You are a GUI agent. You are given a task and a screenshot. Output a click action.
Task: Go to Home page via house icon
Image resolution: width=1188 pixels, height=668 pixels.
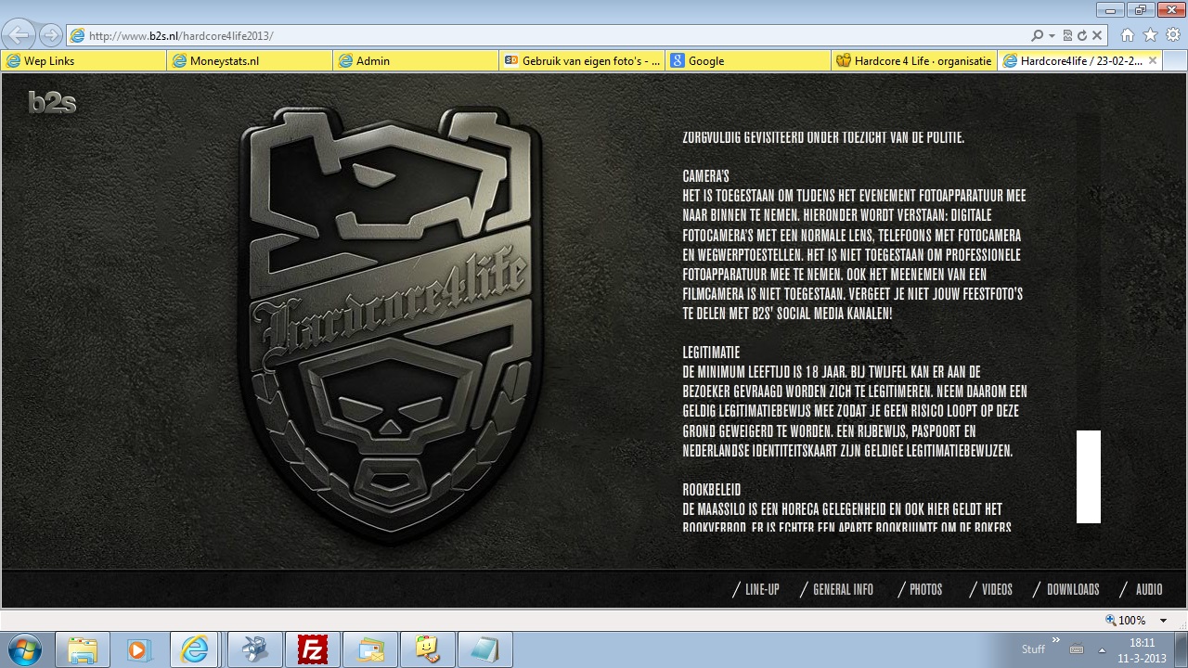[x=1128, y=35]
